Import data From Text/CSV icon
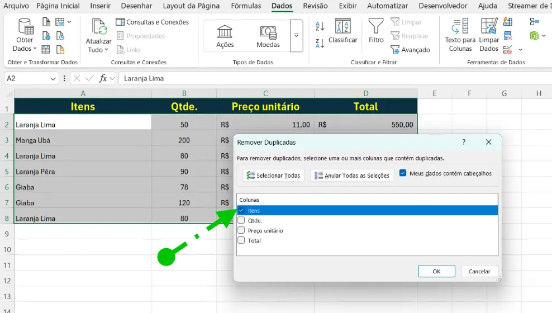552x313 pixels. pyautogui.click(x=46, y=22)
